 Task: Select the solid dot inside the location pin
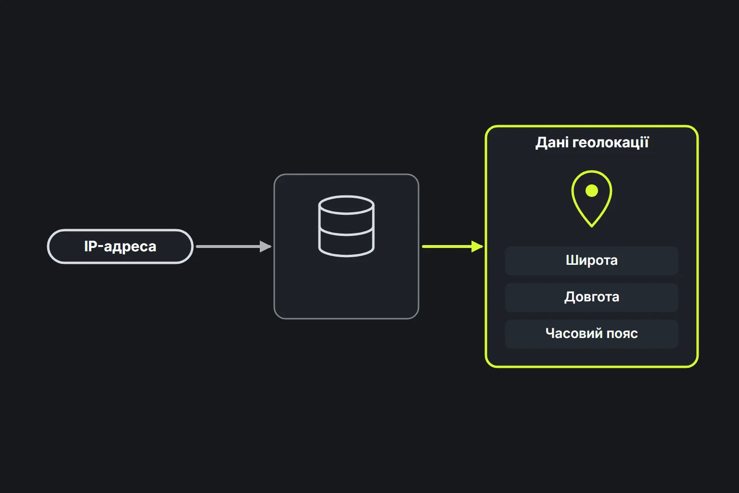coord(592,191)
